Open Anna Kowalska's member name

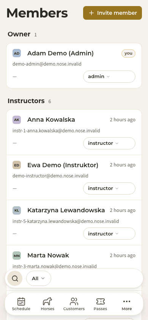51,119
